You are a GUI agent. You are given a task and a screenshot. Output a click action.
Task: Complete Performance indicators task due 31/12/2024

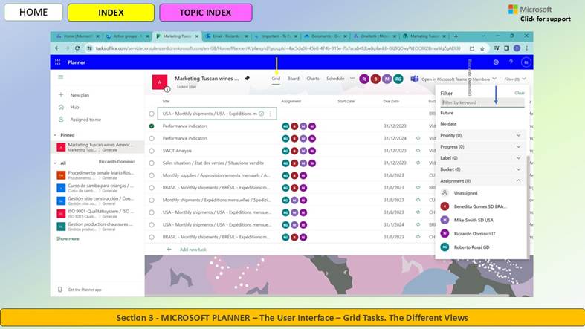pos(152,138)
